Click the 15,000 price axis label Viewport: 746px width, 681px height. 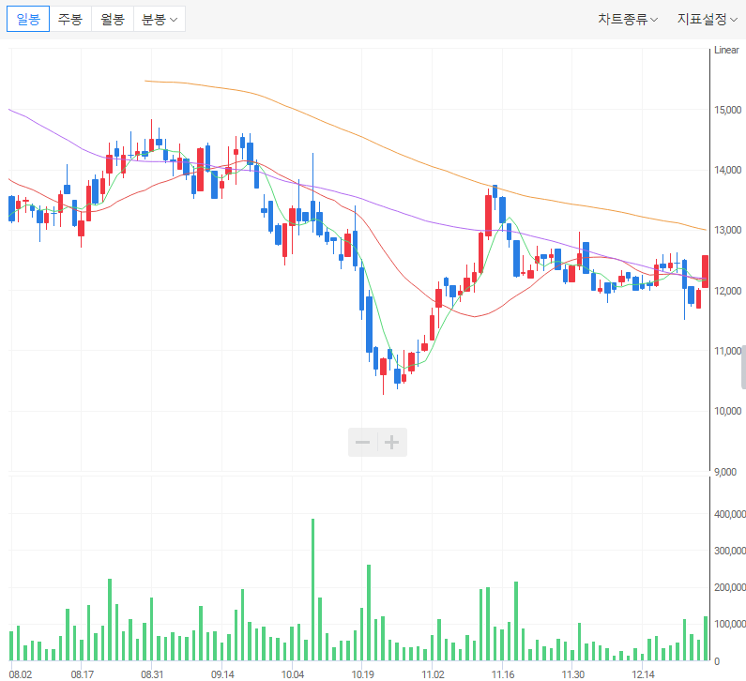pos(727,110)
